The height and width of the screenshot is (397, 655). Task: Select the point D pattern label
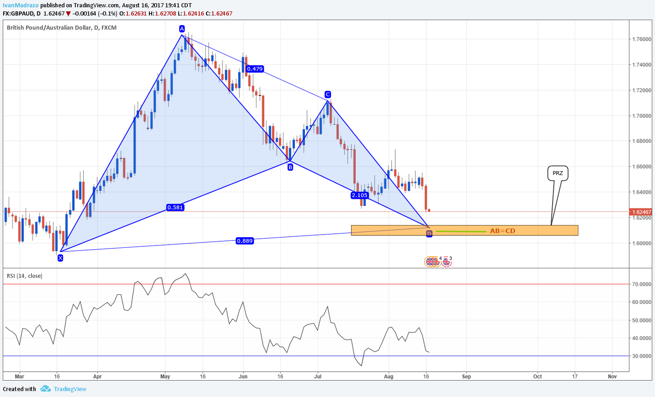[429, 234]
